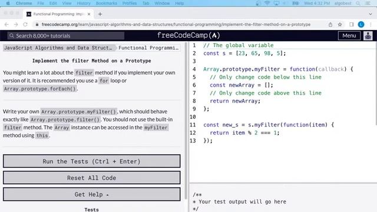377x212 pixels.
Task: Click the Search 8,000+ tutorials field
Action: [65, 36]
